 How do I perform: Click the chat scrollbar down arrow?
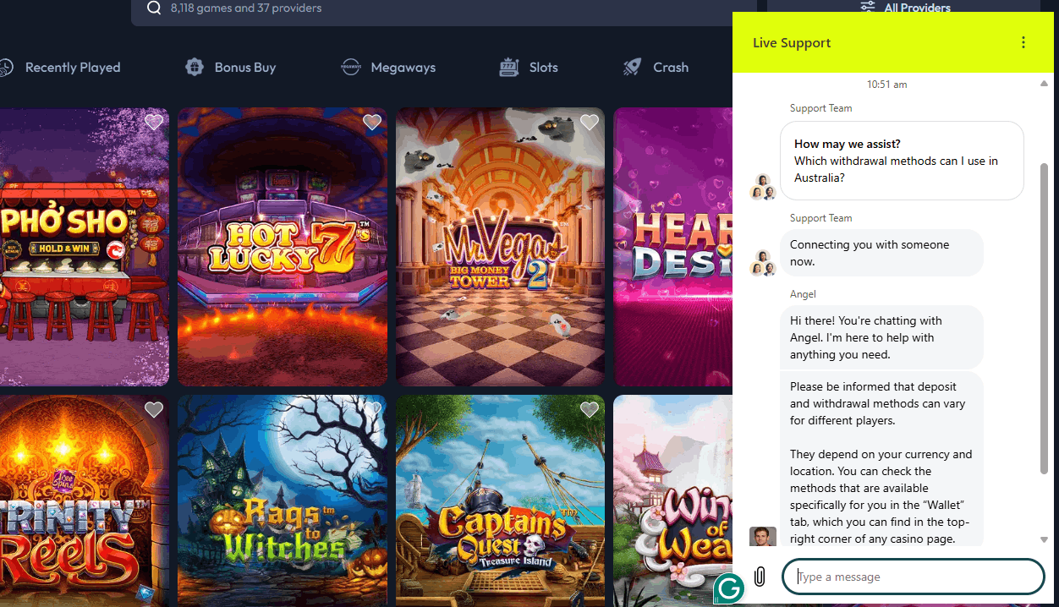[x=1044, y=539]
